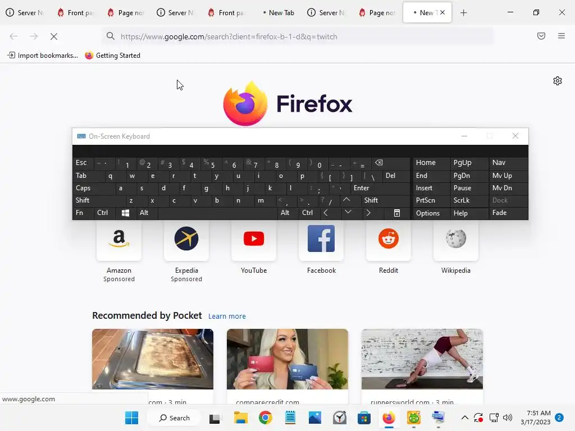This screenshot has width=575, height=431.
Task: Open the clock showing 7:51 AM
Action: 535,418
